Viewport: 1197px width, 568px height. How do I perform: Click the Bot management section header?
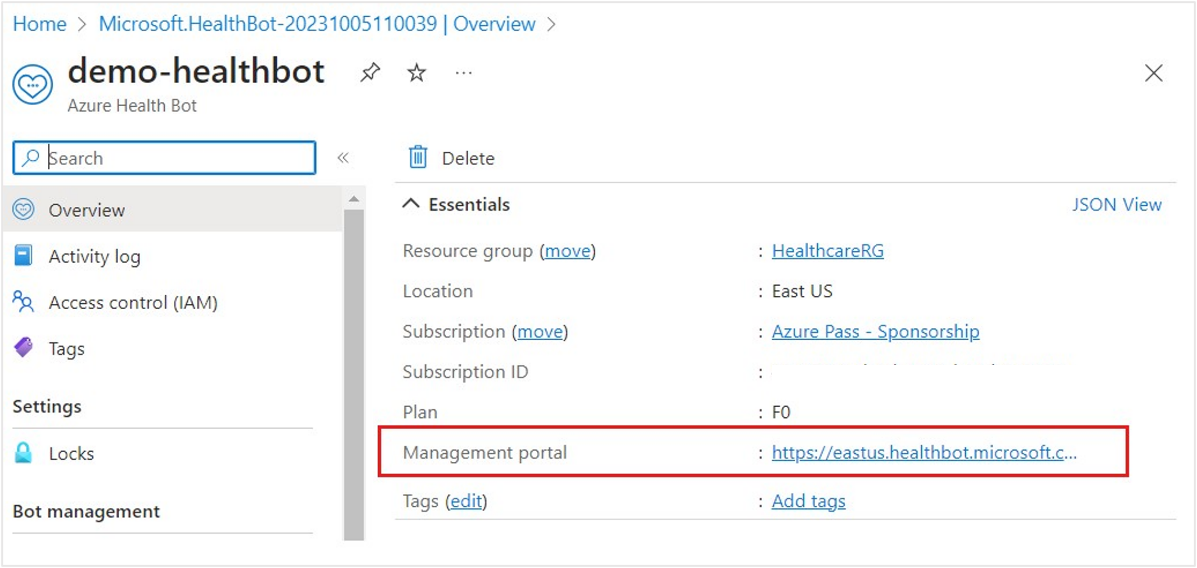coord(86,511)
